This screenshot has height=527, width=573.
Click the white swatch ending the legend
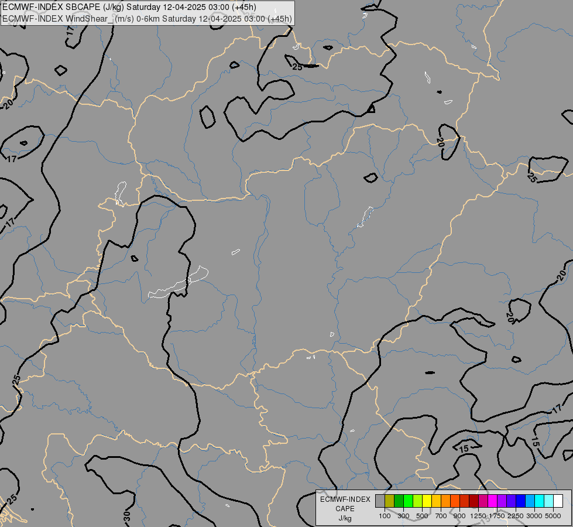(558, 501)
